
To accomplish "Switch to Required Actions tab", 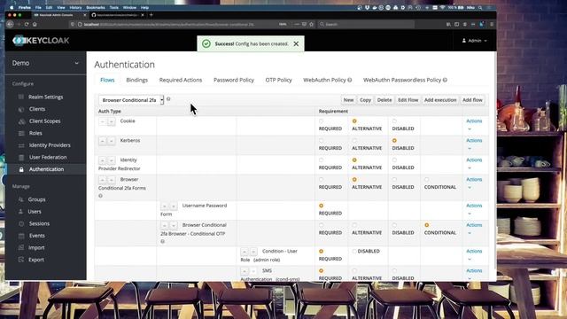I will point(181,80).
